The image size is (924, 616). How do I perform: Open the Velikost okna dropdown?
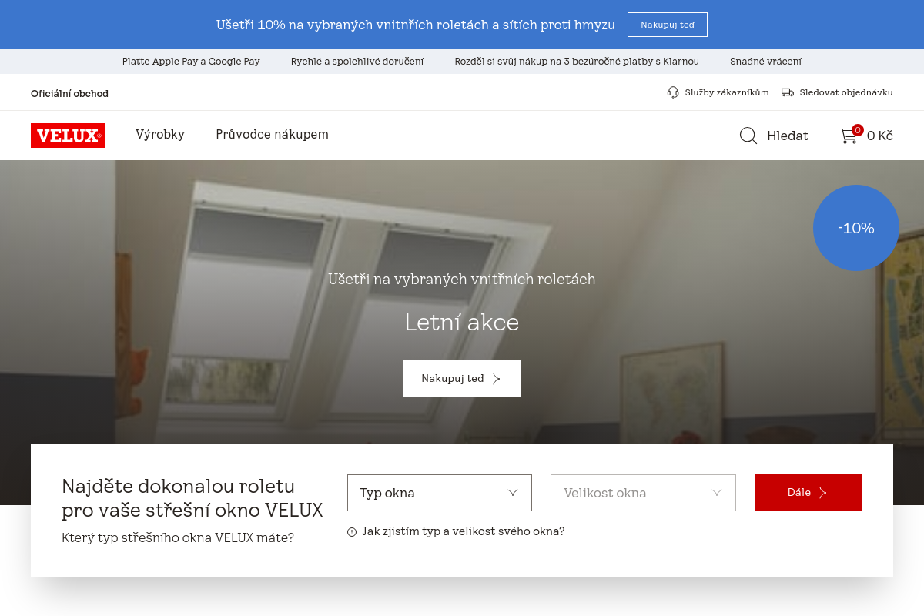(x=643, y=493)
